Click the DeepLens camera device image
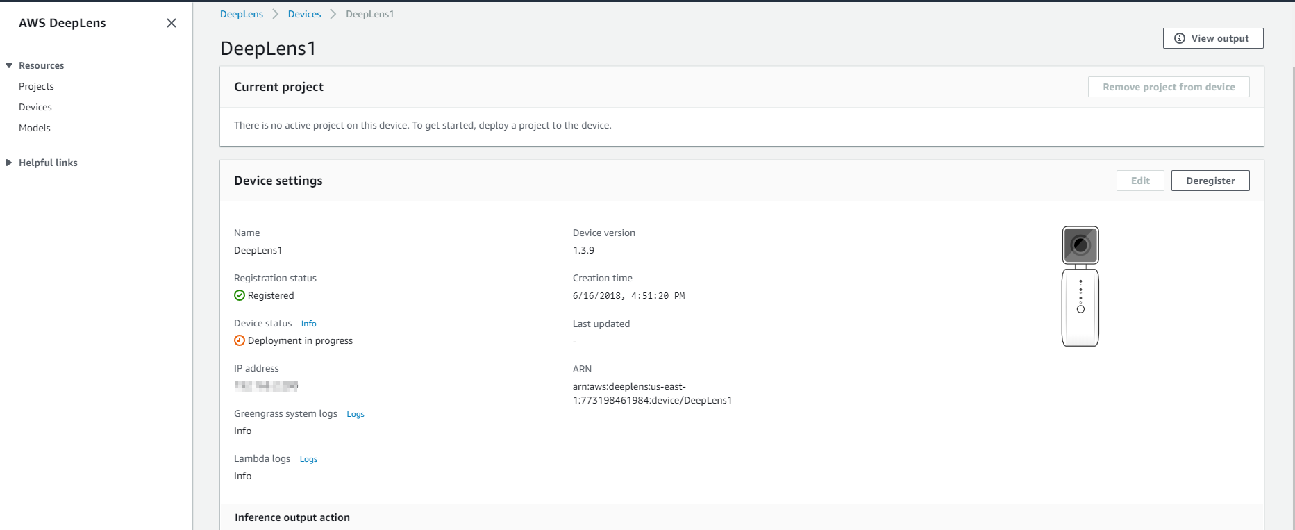 [x=1080, y=285]
